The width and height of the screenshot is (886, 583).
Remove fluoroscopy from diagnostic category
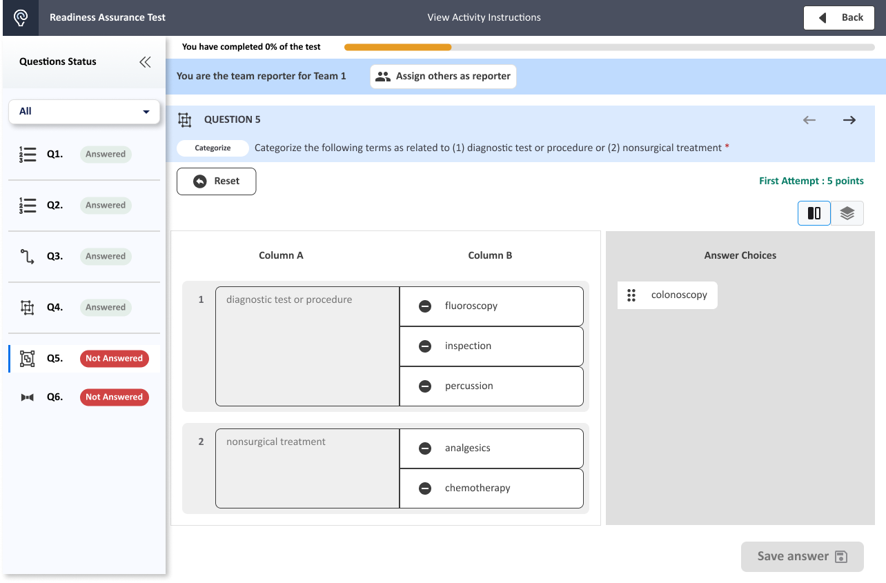click(425, 306)
